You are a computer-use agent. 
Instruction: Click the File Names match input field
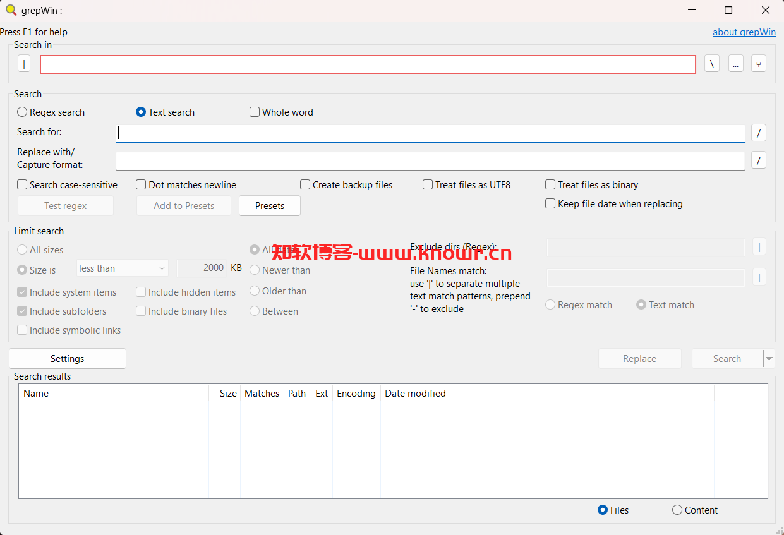(646, 277)
